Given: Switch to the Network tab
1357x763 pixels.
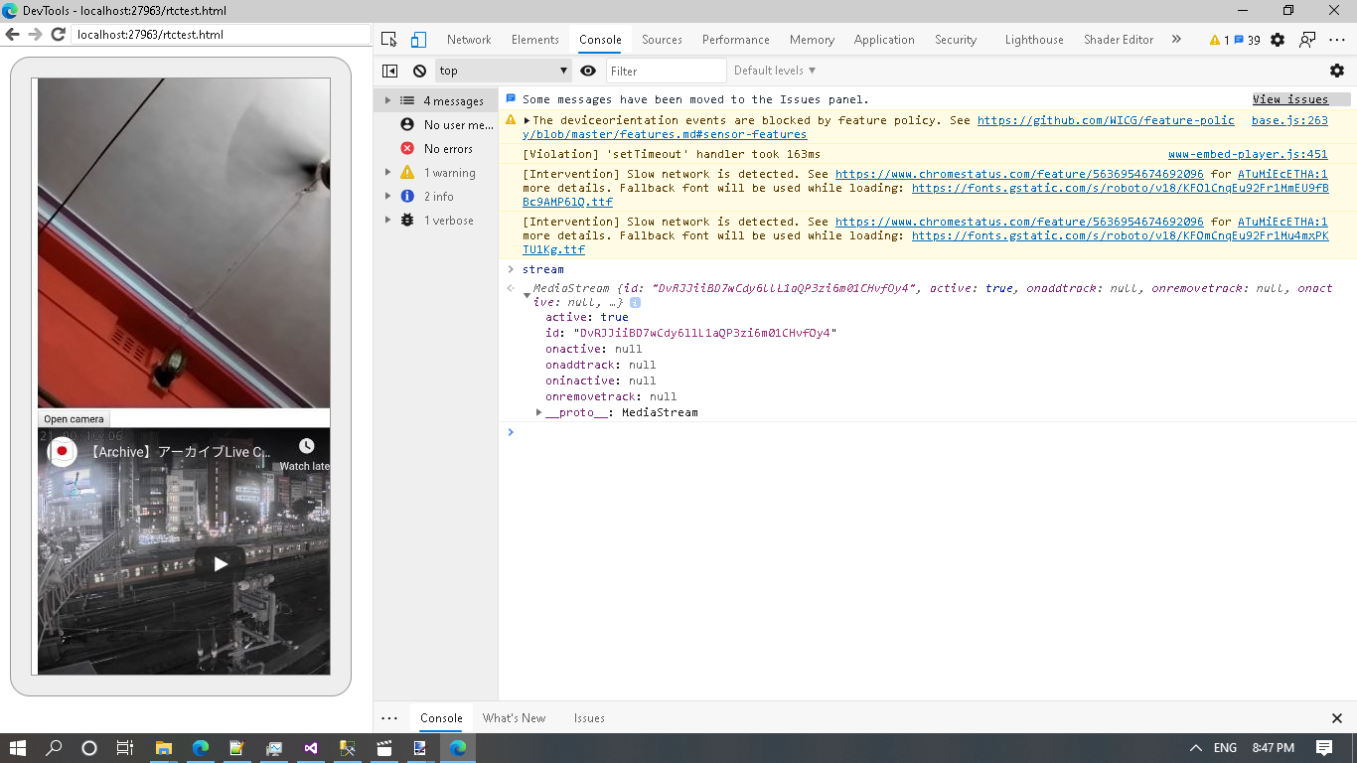Looking at the screenshot, I should 468,39.
